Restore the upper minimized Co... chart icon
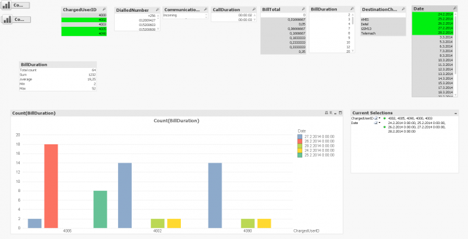468x239 pixels. point(16,5)
